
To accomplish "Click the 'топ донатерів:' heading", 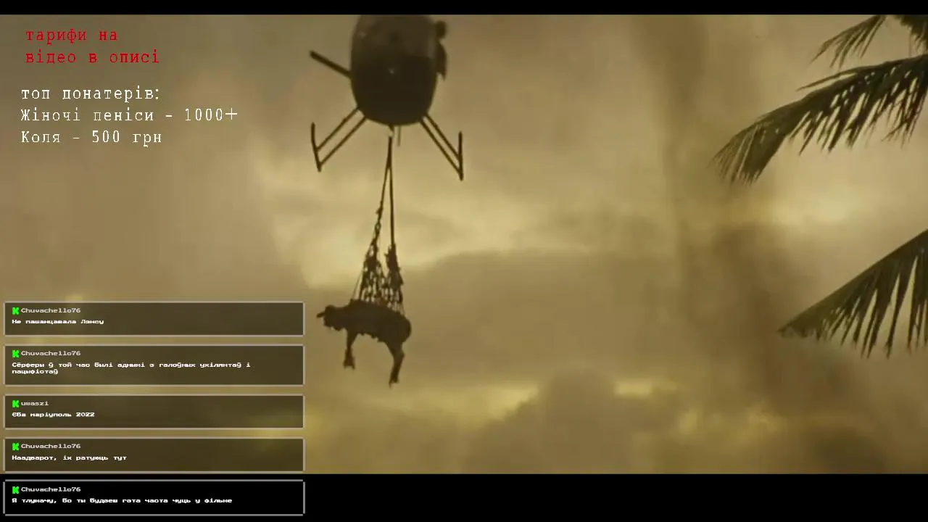I will point(91,94).
